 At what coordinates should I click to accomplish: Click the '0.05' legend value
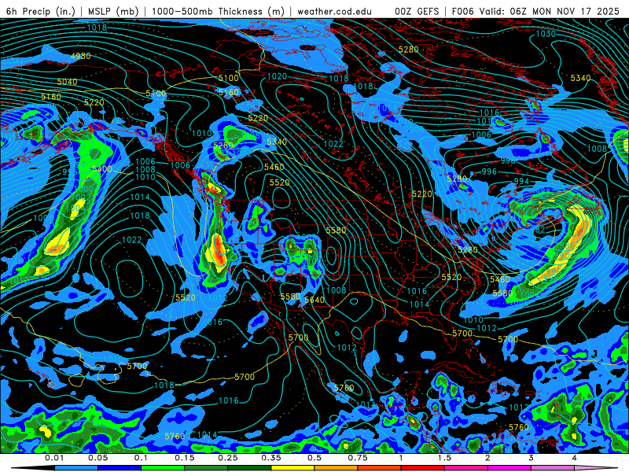click(x=97, y=458)
